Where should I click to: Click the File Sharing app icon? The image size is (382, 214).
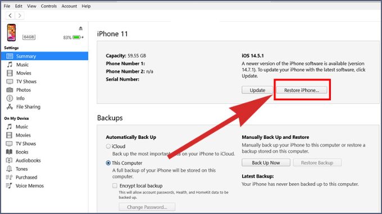(10, 107)
